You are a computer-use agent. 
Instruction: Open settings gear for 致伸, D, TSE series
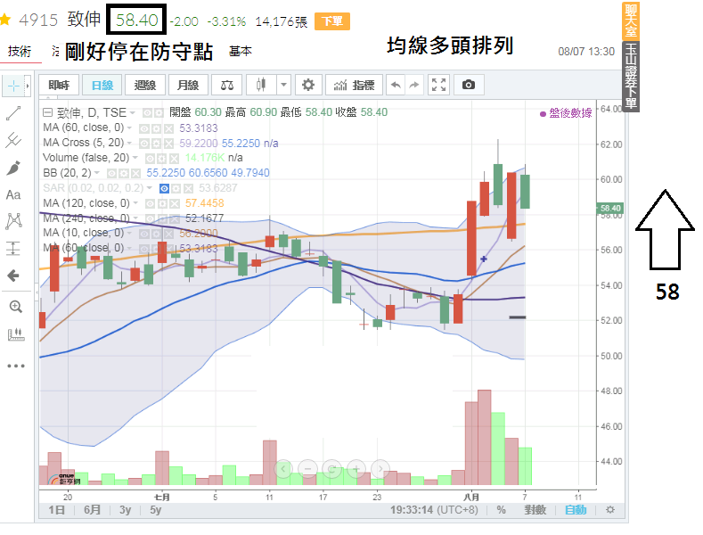click(x=159, y=112)
